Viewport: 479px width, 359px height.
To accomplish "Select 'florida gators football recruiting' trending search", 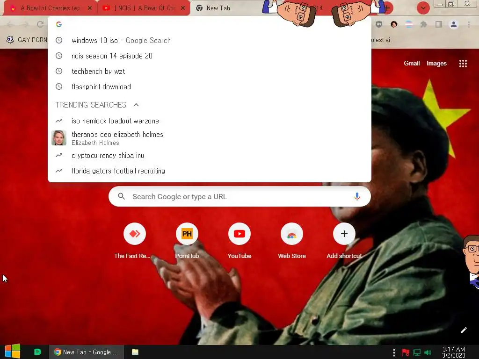I will (x=210, y=171).
